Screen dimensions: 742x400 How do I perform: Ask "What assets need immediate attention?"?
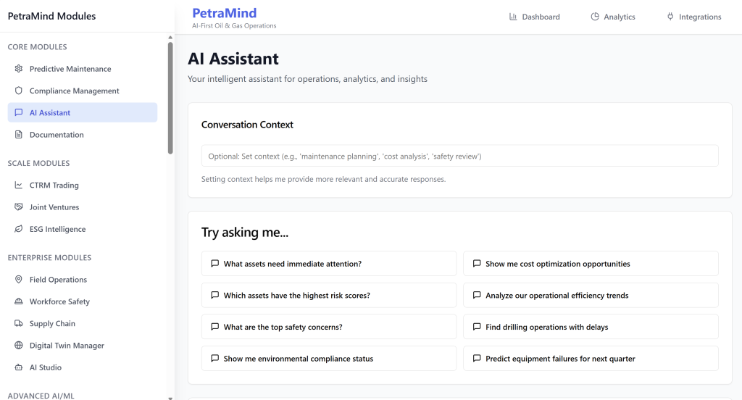(329, 264)
